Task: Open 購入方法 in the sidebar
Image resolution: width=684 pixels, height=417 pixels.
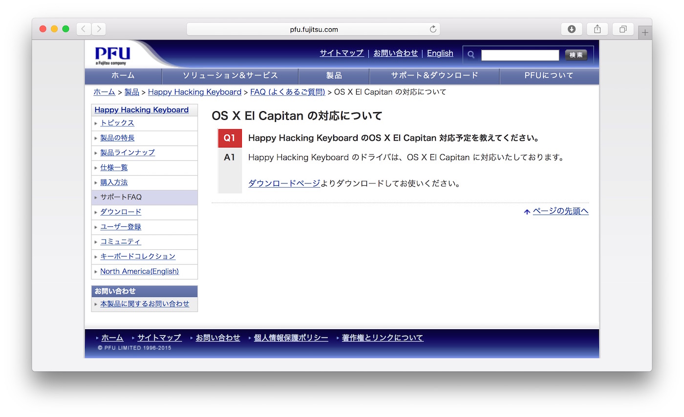Action: click(x=114, y=182)
